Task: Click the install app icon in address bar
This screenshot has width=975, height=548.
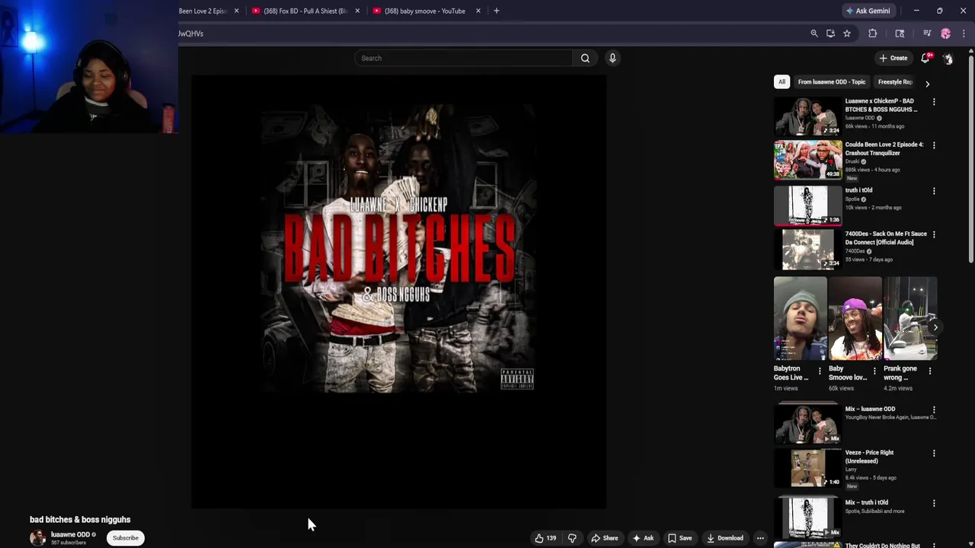Action: point(830,33)
